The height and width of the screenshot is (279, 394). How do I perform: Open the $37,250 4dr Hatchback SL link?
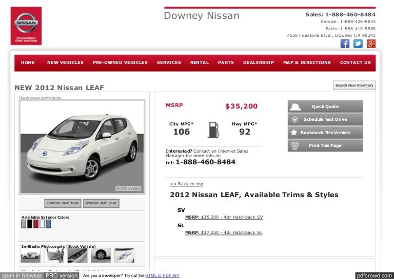click(x=224, y=232)
